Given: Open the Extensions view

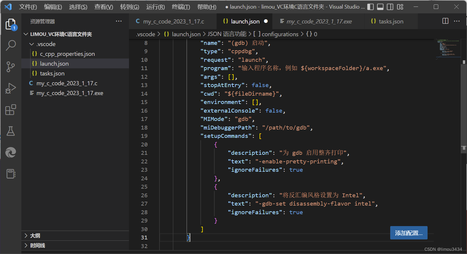Looking at the screenshot, I should point(11,110).
